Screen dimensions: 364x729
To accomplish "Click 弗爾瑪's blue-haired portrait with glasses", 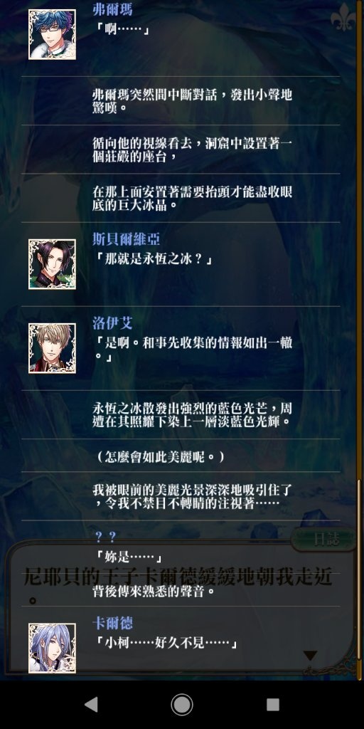I will coord(52,34).
